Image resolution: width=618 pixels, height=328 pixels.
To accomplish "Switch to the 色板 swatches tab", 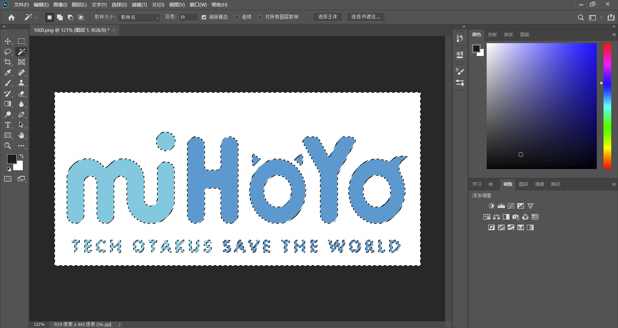I will click(492, 35).
